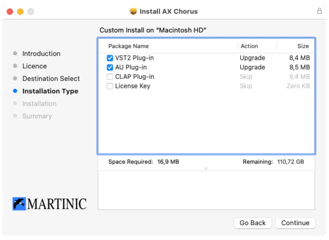
Task: Select the Introduction step in sidebar
Action: pyautogui.click(x=41, y=53)
